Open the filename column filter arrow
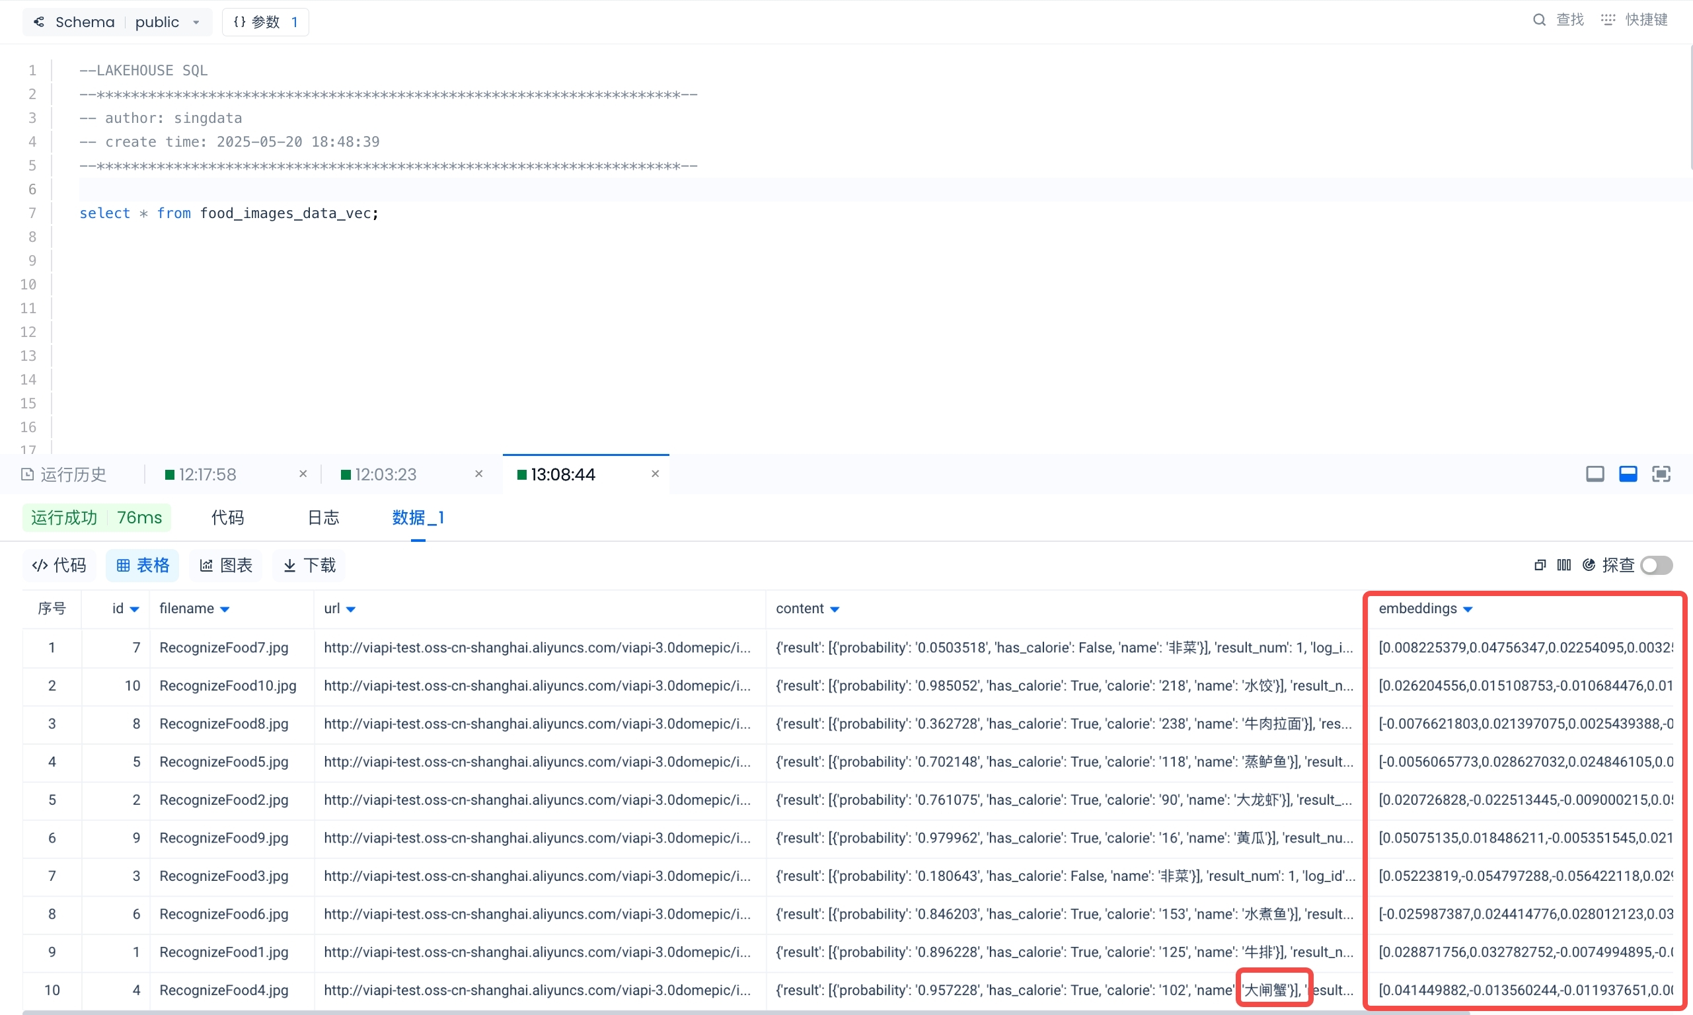 click(225, 609)
